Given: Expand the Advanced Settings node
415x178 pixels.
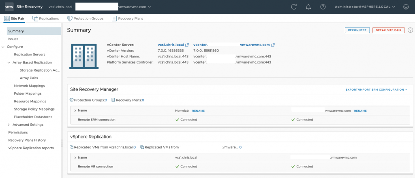Looking at the screenshot, I should (x=9, y=125).
